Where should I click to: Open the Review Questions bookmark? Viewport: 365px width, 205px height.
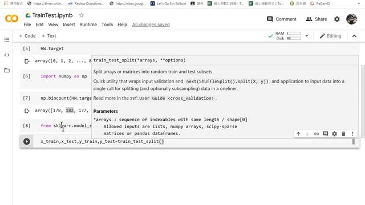[86, 3]
